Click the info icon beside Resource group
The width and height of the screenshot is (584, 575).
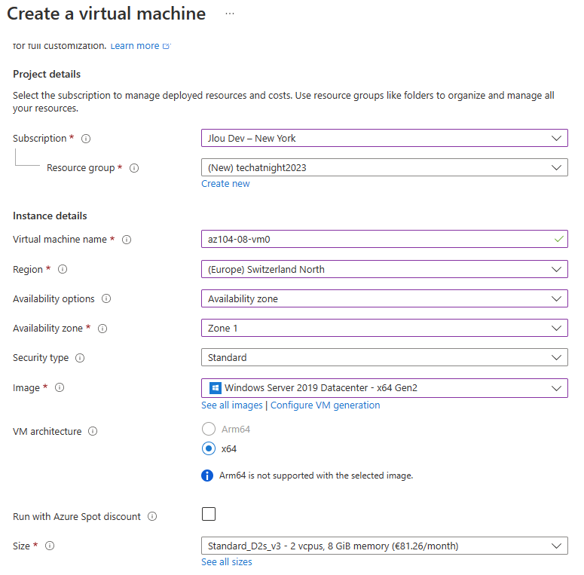pyautogui.click(x=134, y=168)
